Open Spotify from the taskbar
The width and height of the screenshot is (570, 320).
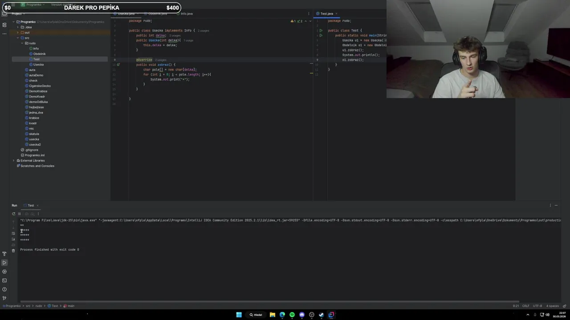pos(292,315)
